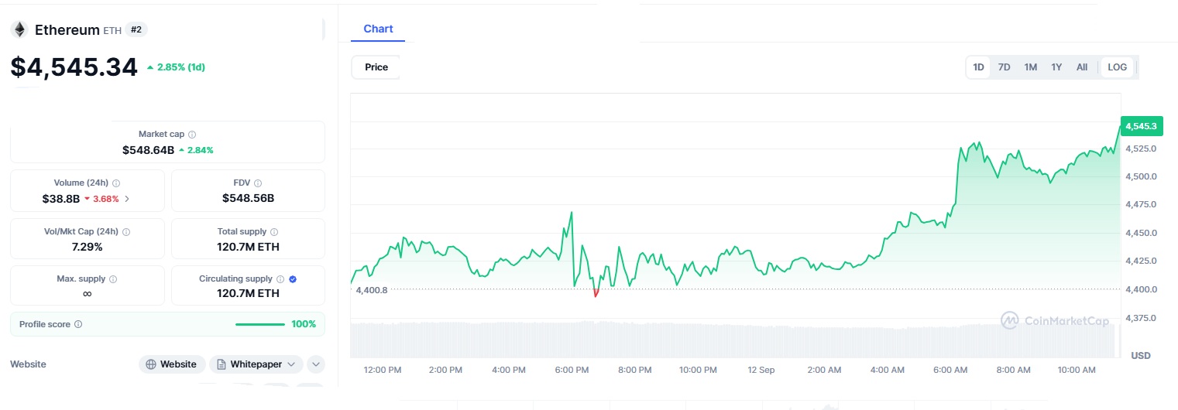Viewport: 1178px width, 410px height.
Task: Click the blue verified badge by Circulating supply
Action: click(293, 279)
